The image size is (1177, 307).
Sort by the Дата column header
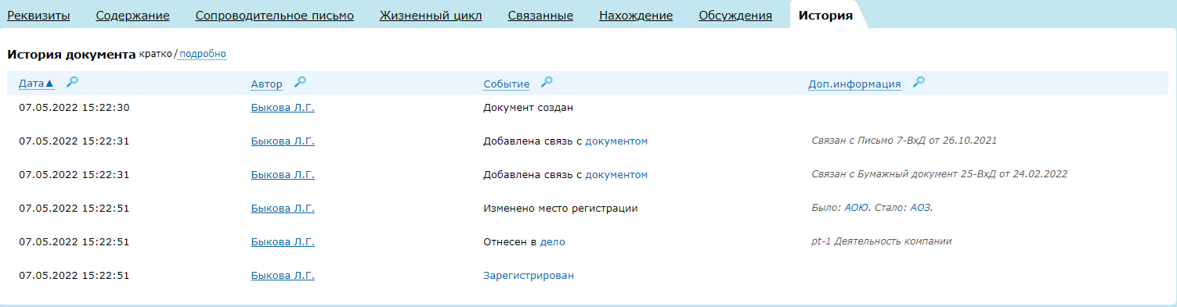tap(36, 84)
